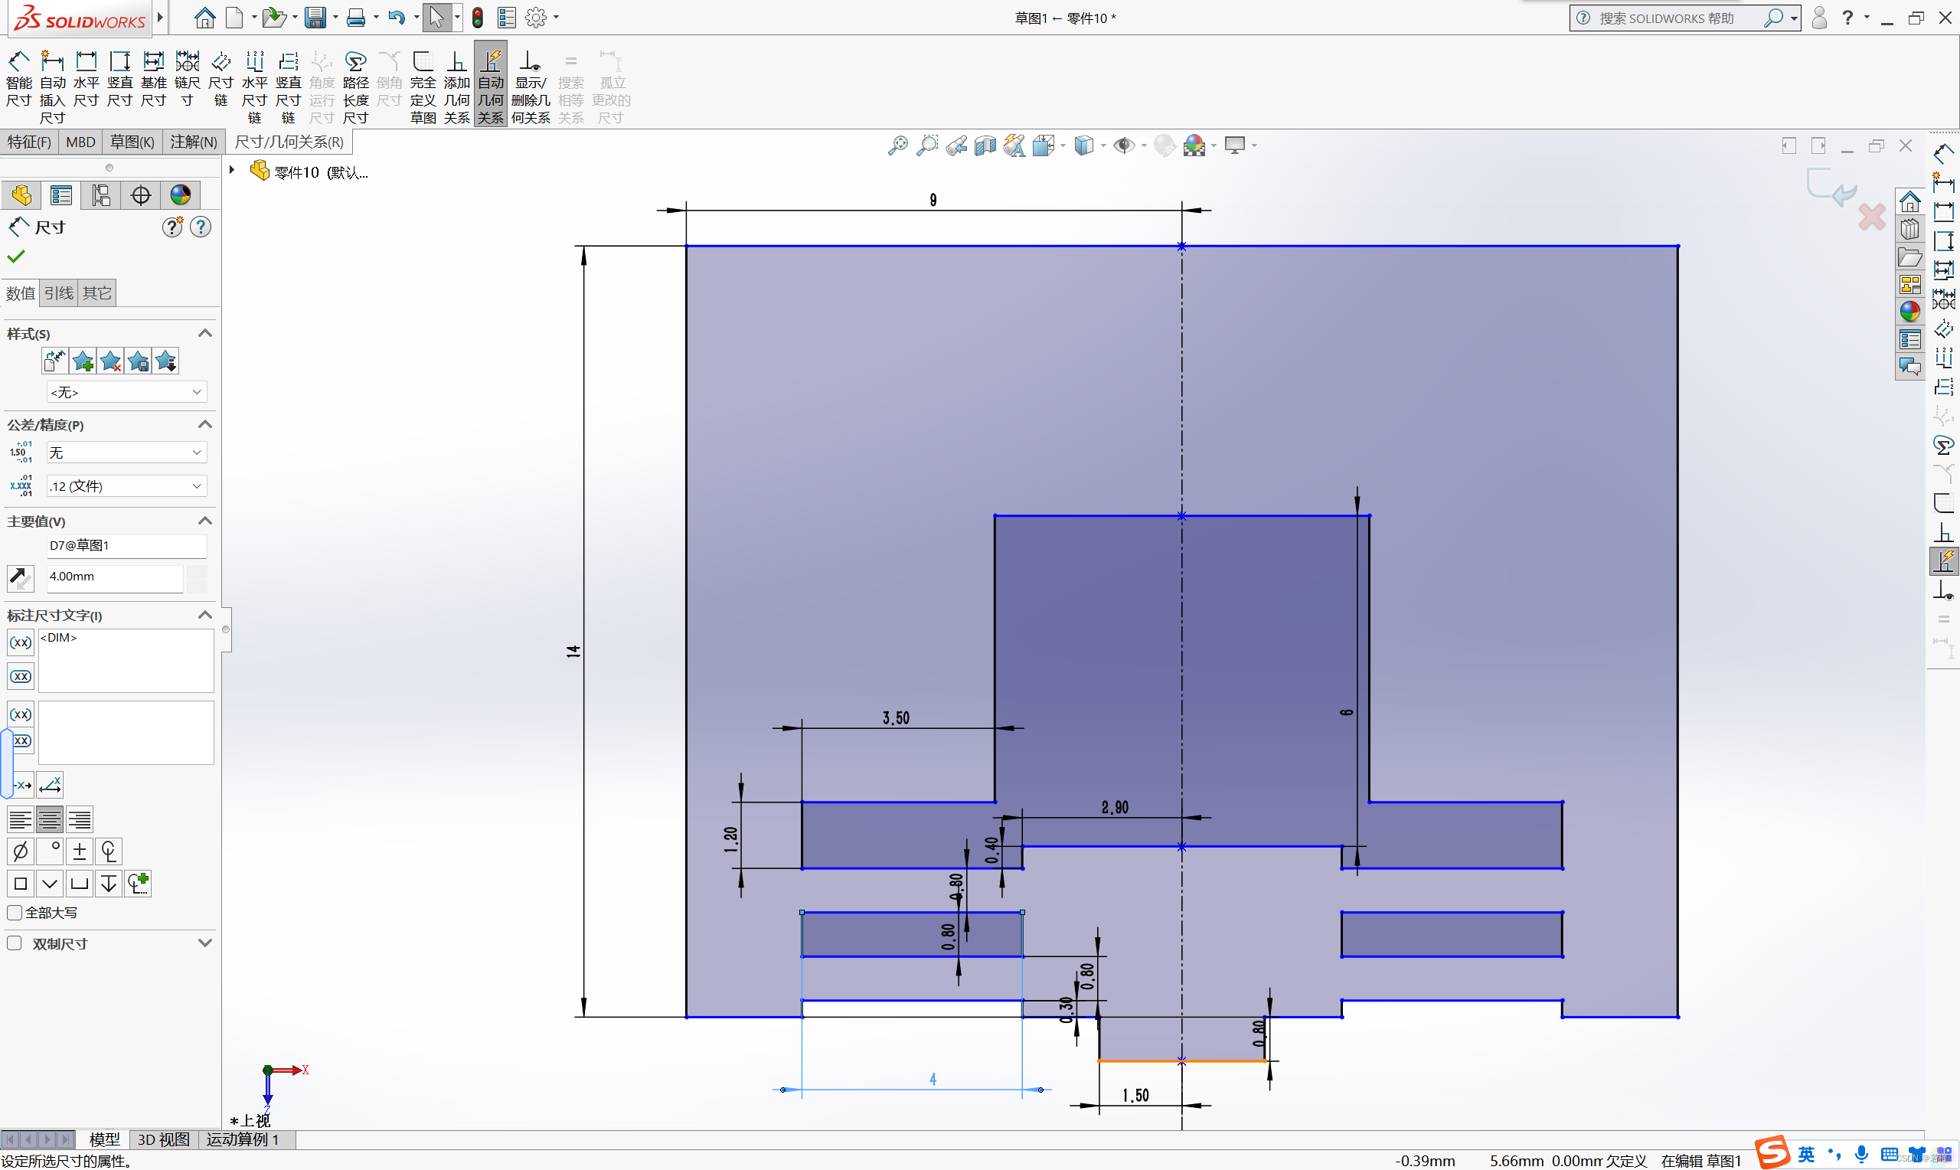Viewport: 1960px width, 1170px height.
Task: Open the Style <无> dropdown
Action: click(126, 392)
